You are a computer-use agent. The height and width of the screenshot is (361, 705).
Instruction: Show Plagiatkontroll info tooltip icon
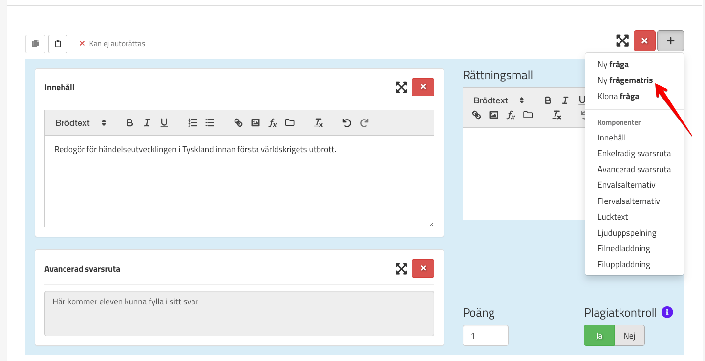coord(667,312)
